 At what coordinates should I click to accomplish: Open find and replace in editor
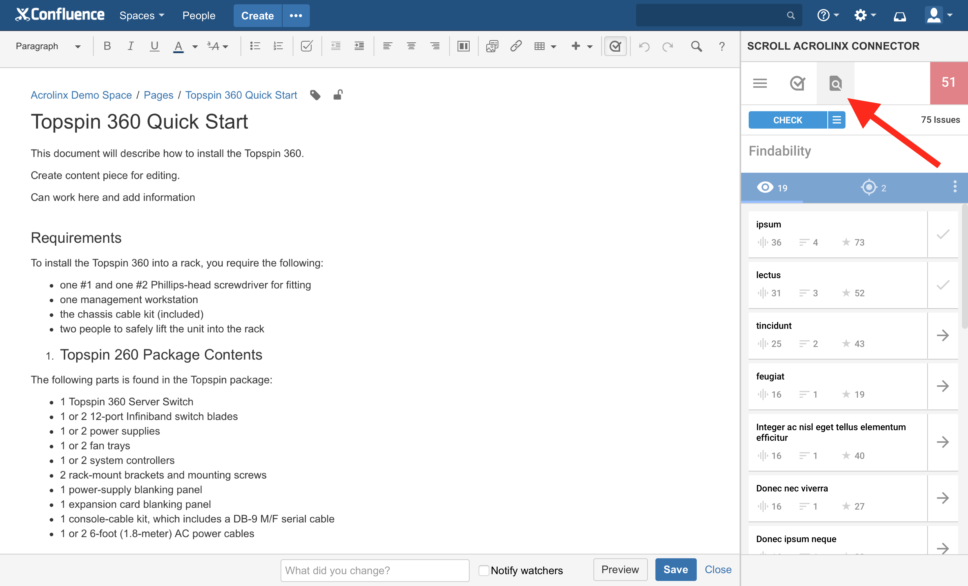tap(696, 46)
